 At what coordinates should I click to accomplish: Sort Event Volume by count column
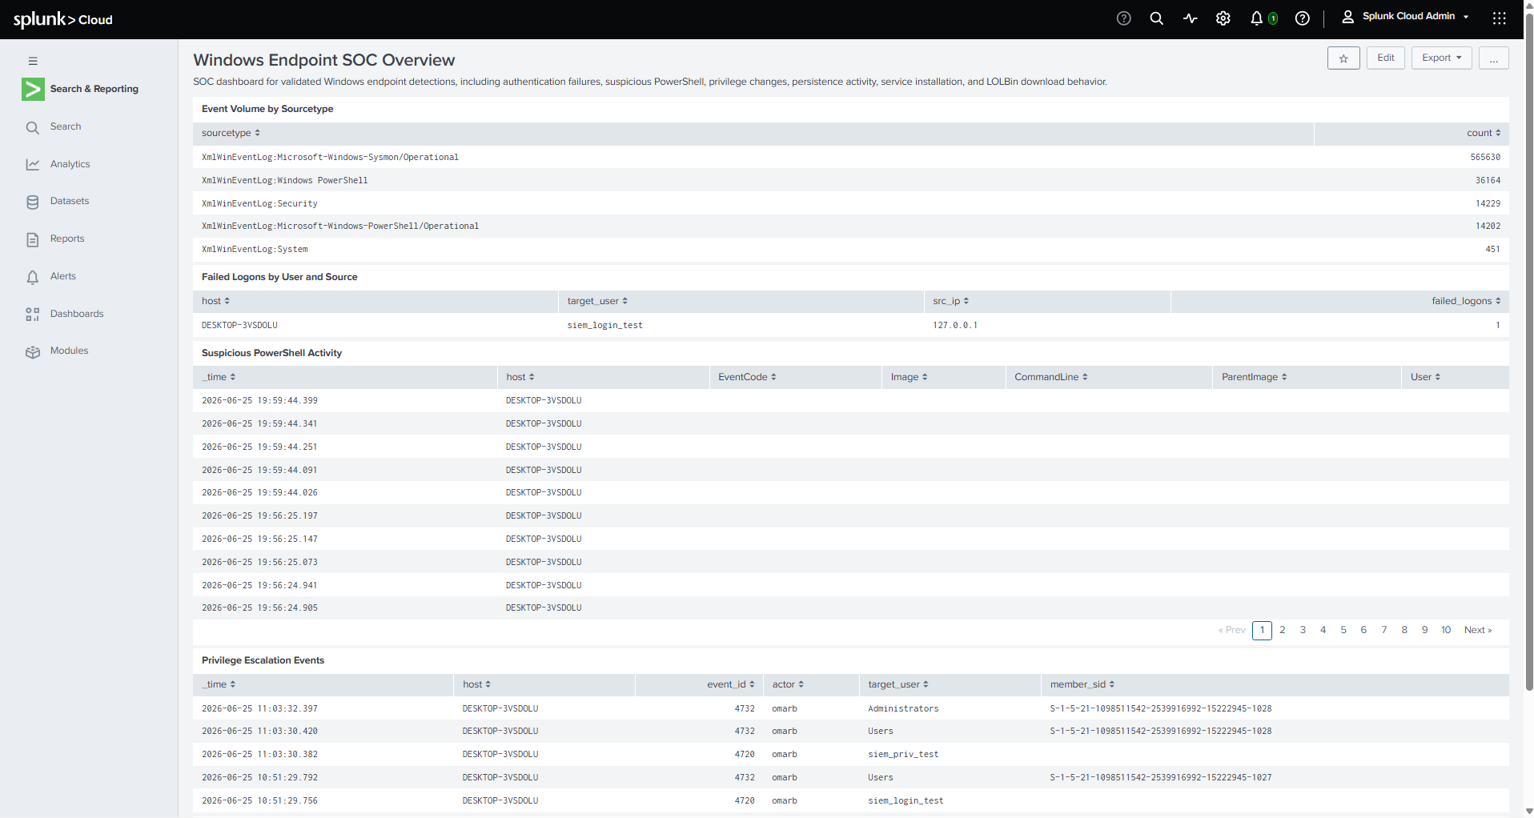pyautogui.click(x=1484, y=134)
